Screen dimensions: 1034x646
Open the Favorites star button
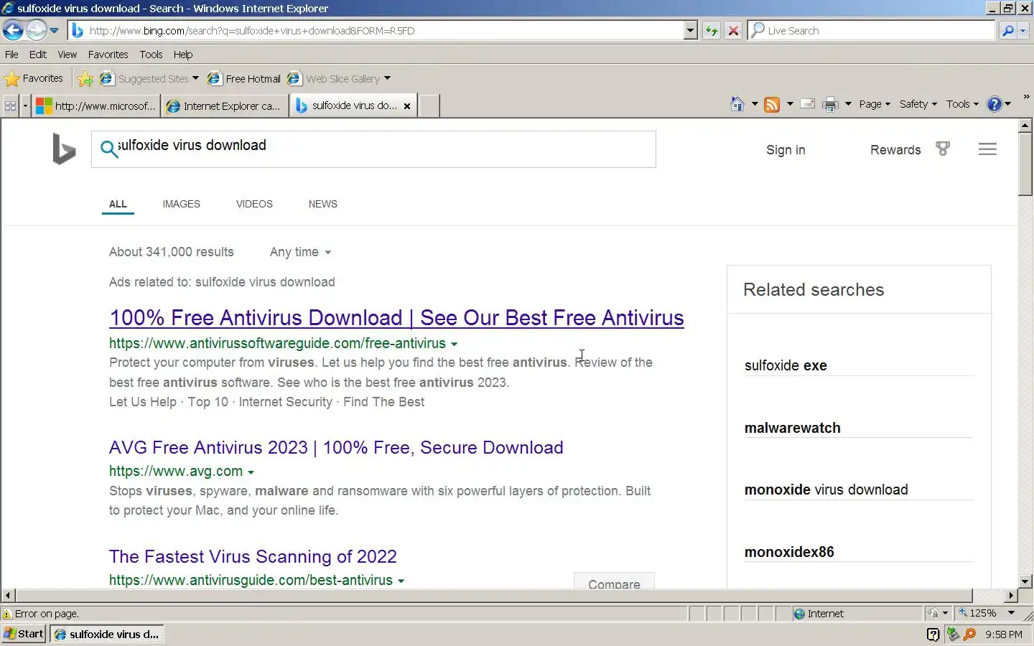pos(34,79)
